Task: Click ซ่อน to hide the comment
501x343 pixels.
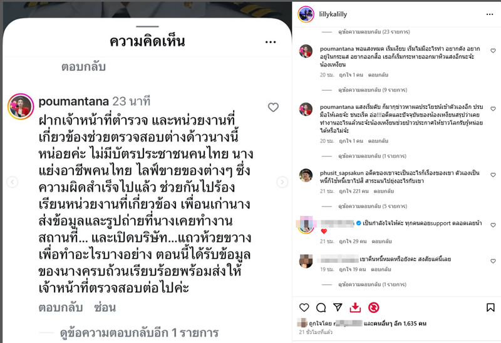Action: (x=105, y=307)
